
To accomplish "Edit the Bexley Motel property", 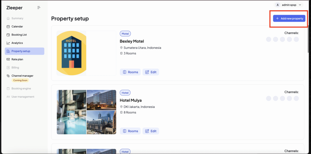I will 151,72.
